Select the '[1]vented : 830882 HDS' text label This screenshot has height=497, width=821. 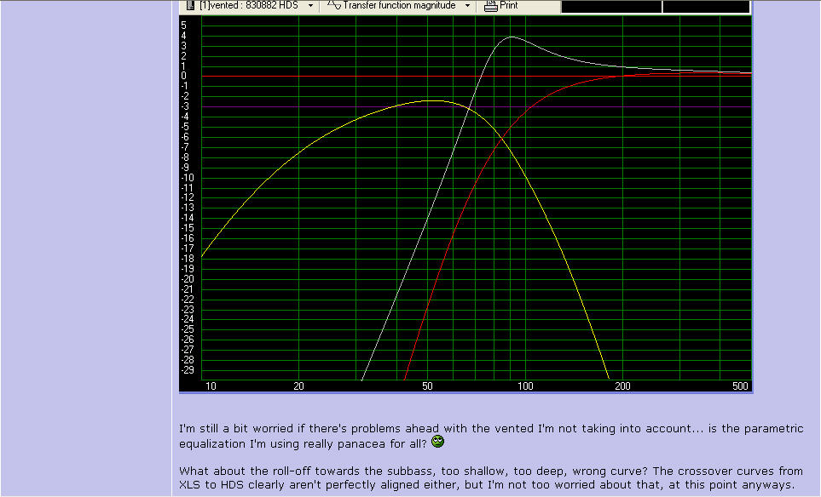249,5
